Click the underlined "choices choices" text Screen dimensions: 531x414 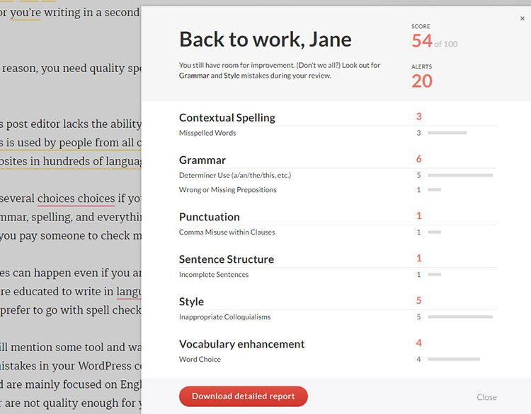(x=76, y=199)
